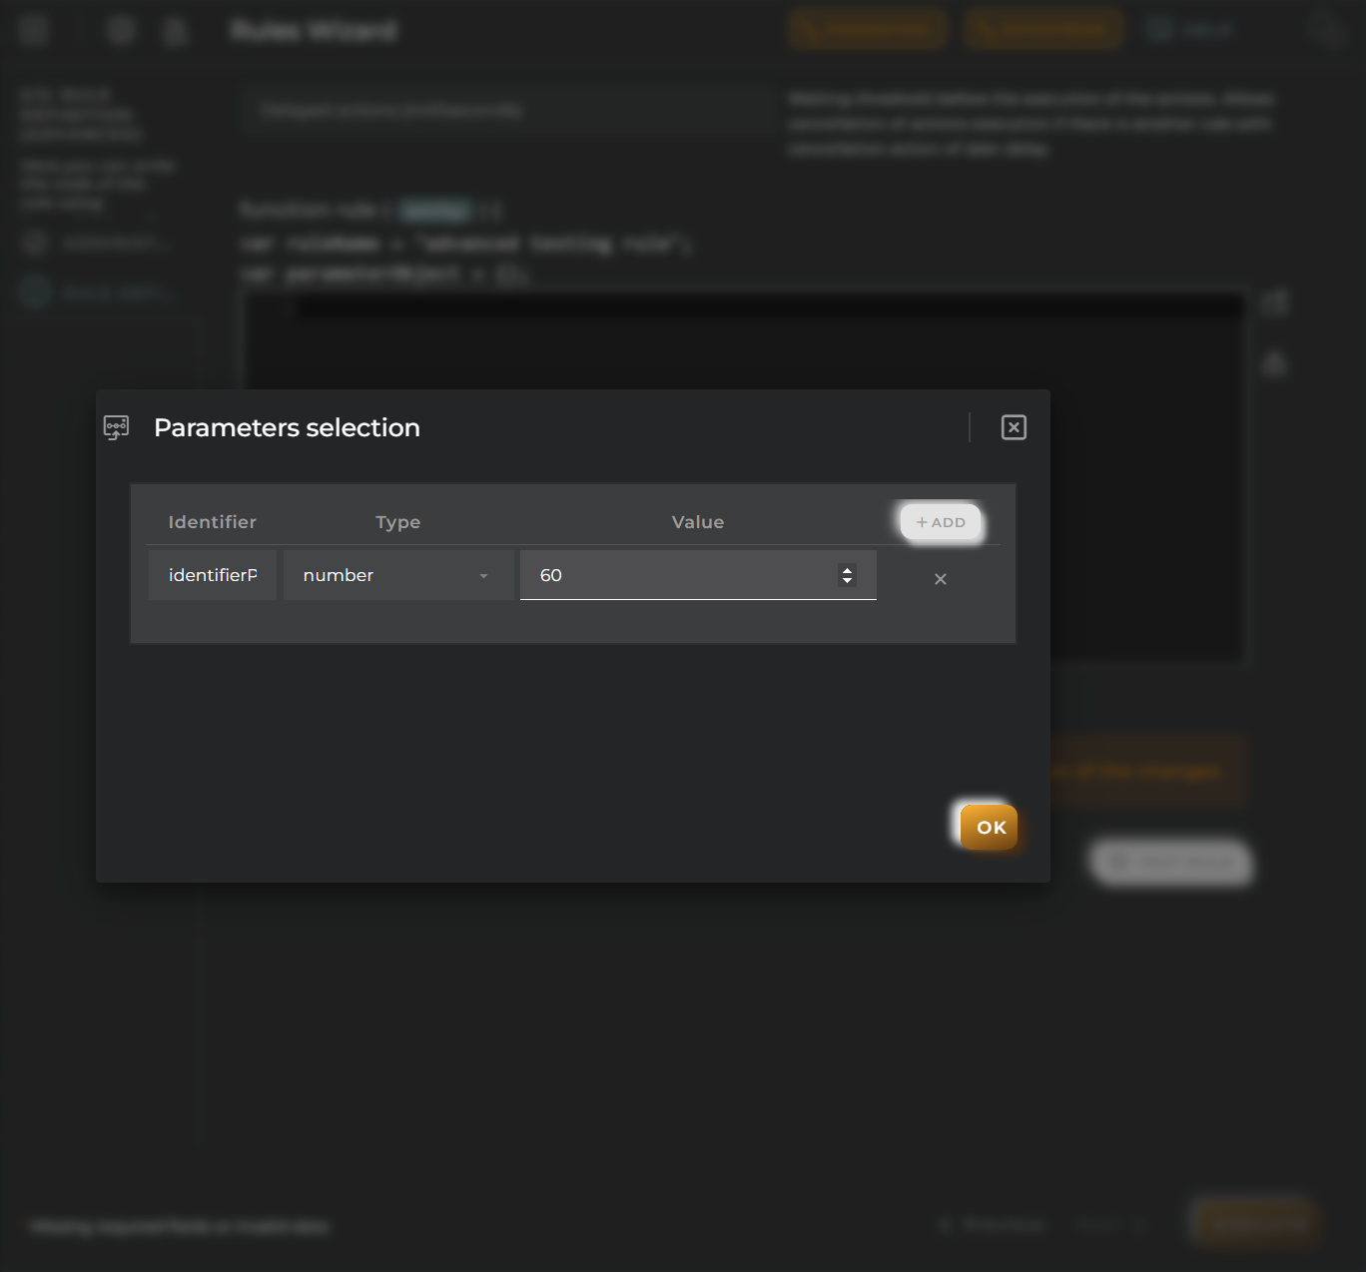Edit the identifierP identifier field
Viewport: 1366px width, 1272px height.
pos(213,575)
